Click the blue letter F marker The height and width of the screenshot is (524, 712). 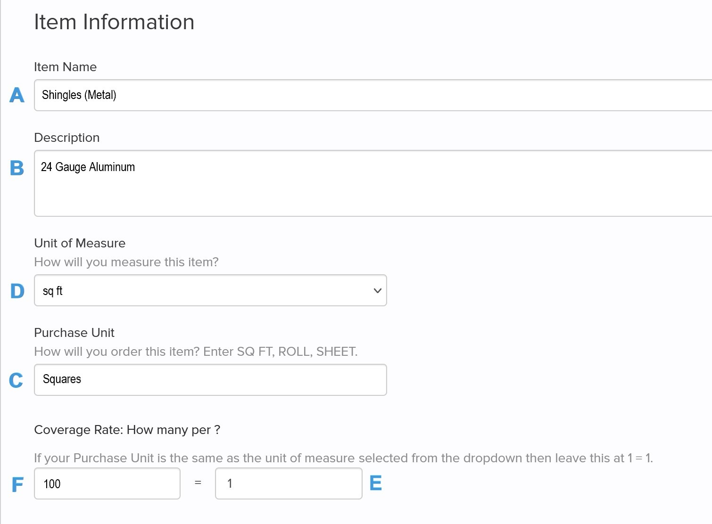[x=17, y=484]
